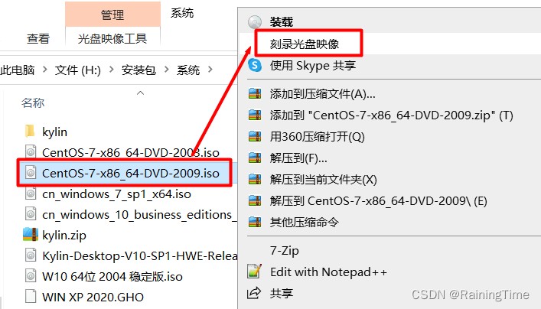This screenshot has height=309, width=541.
Task: Click the disc icon of cn_windows_7_sp1_x64.iso
Action: pos(31,194)
